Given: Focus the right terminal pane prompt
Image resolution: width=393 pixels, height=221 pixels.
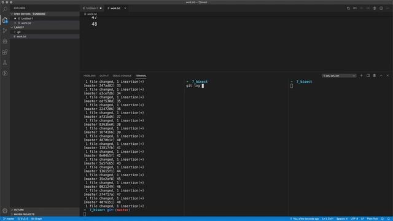Looking at the screenshot, I should [x=292, y=86].
